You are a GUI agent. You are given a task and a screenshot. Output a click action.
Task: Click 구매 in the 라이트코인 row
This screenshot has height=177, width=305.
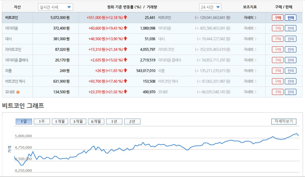pyautogui.click(x=278, y=49)
